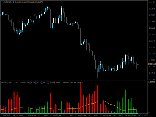Click the 1.14185 price axis label
The height and width of the screenshot is (117, 156).
(x=152, y=2)
